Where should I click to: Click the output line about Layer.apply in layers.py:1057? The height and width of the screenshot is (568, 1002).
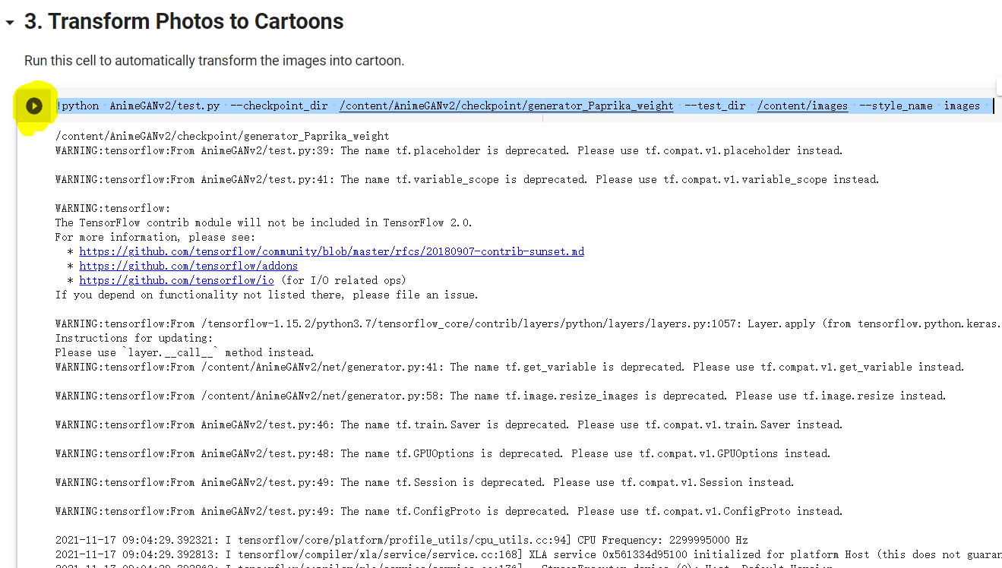pos(528,323)
